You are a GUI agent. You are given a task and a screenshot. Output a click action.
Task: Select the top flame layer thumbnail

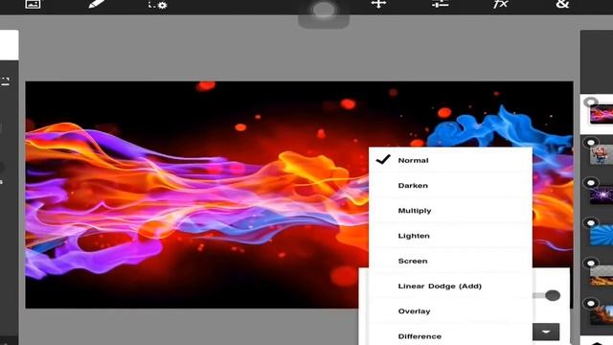point(602,115)
